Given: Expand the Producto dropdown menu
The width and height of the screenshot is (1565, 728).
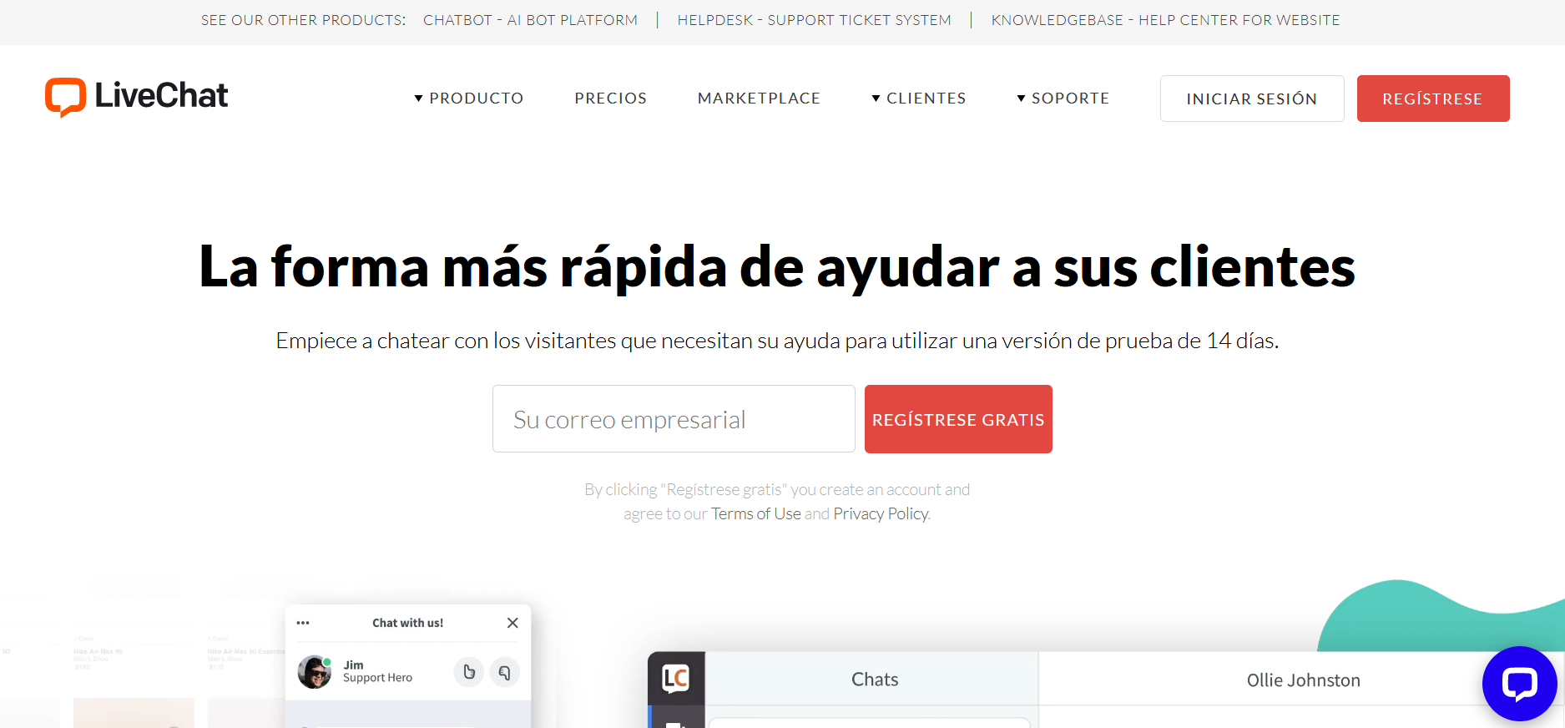Looking at the screenshot, I should (x=469, y=99).
